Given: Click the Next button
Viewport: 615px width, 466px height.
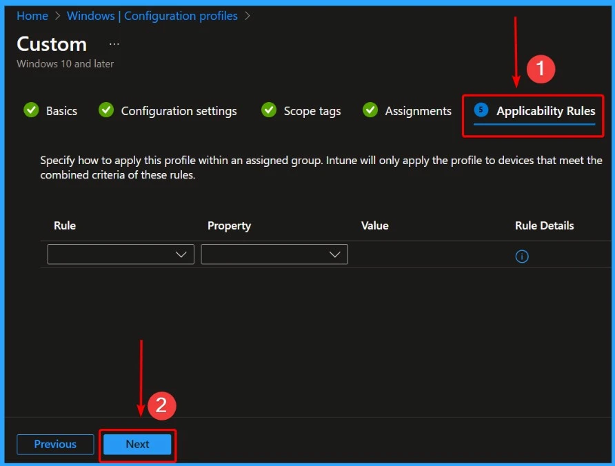Looking at the screenshot, I should point(137,445).
